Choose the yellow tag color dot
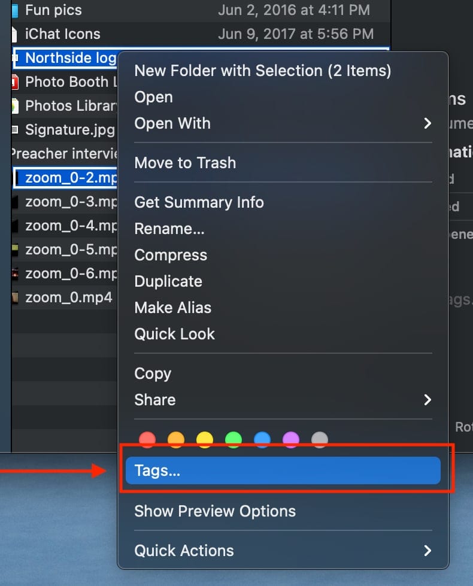The height and width of the screenshot is (586, 473). coord(205,441)
